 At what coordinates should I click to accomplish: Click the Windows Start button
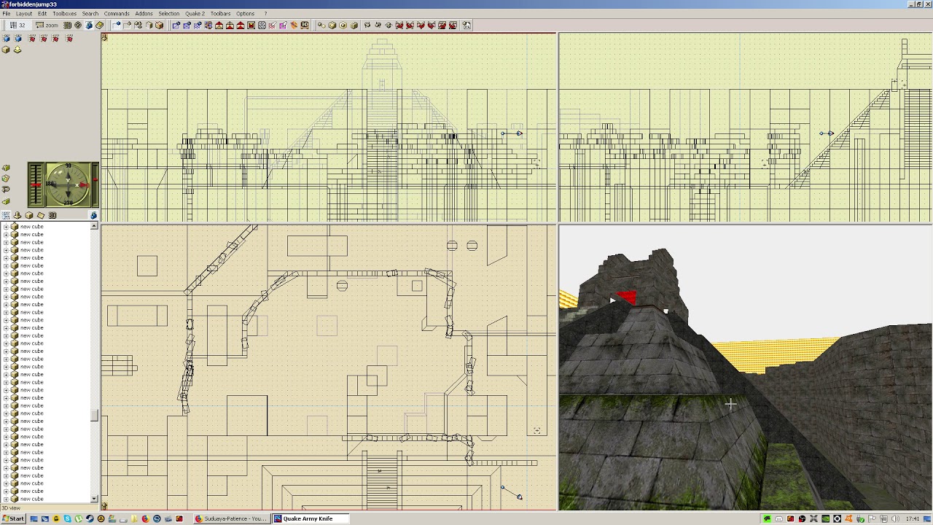pyautogui.click(x=13, y=518)
